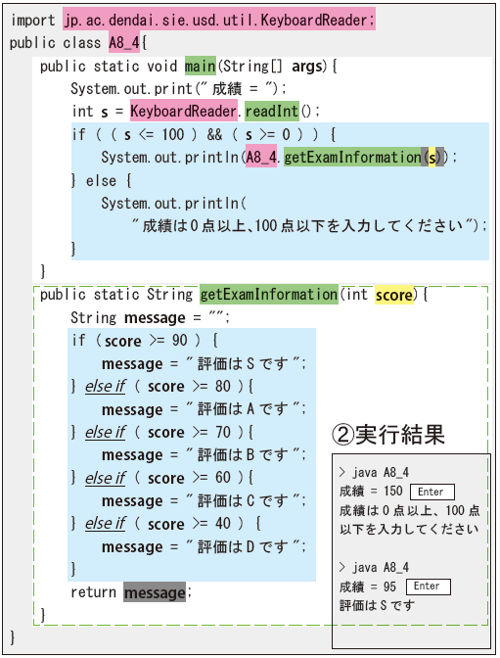Viewport: 500px width, 658px height.
Task: Click the Enter key box beside 成績 = 150
Action: tap(432, 492)
